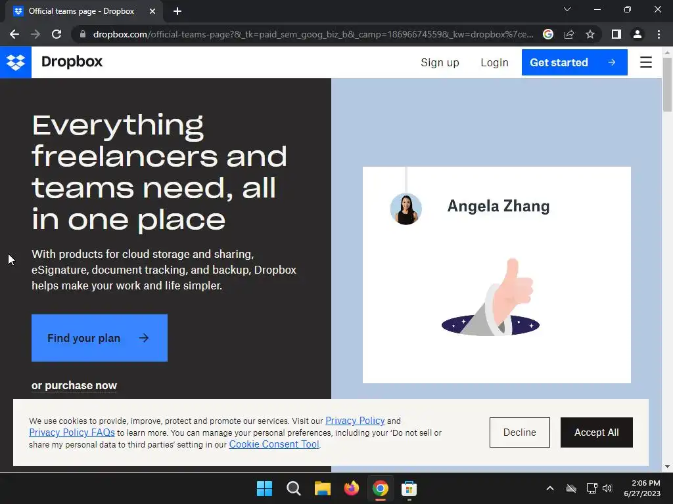The width and height of the screenshot is (673, 504).
Task: Open the Privacy Policy FAQs link
Action: point(72,432)
